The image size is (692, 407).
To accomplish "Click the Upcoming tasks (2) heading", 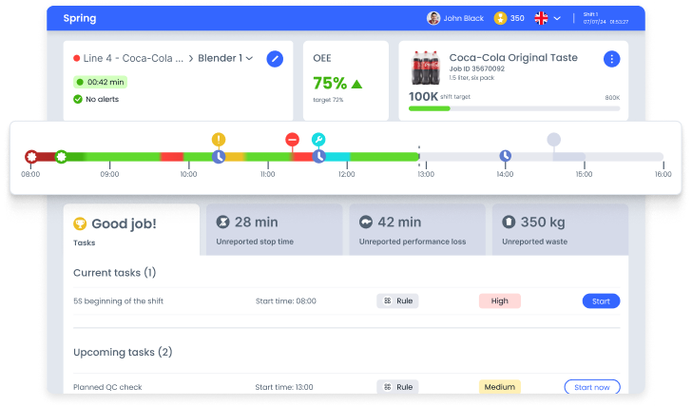I will [x=123, y=352].
